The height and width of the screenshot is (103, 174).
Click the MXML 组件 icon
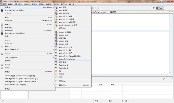click(56, 35)
